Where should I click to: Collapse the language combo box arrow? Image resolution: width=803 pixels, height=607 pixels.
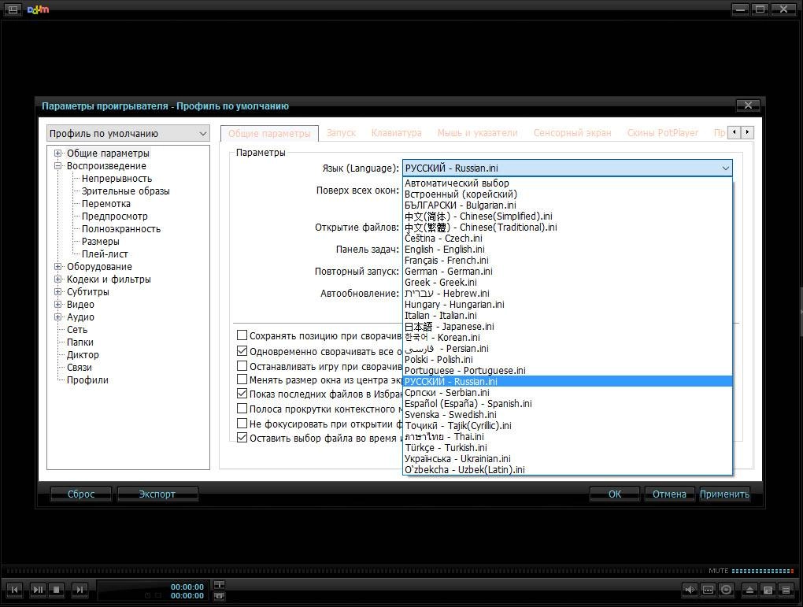point(725,168)
